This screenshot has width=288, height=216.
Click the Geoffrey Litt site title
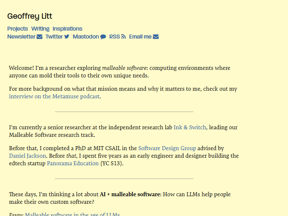[x=30, y=16]
